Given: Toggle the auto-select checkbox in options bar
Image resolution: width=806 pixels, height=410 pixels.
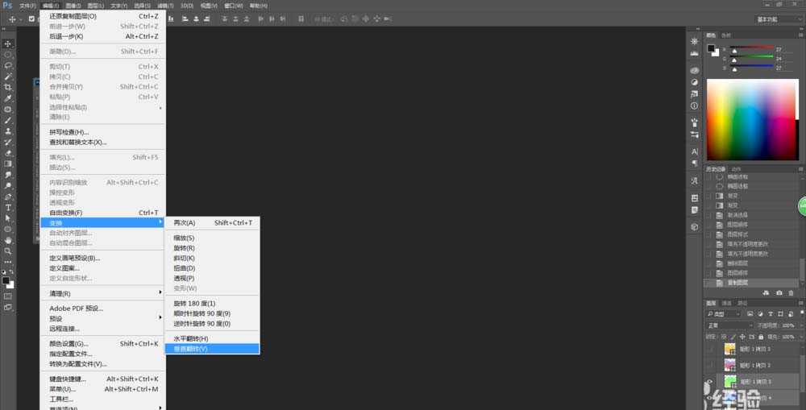Looking at the screenshot, I should (x=31, y=19).
